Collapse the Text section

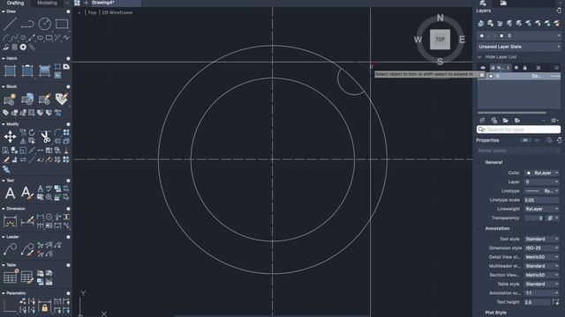pyautogui.click(x=4, y=181)
